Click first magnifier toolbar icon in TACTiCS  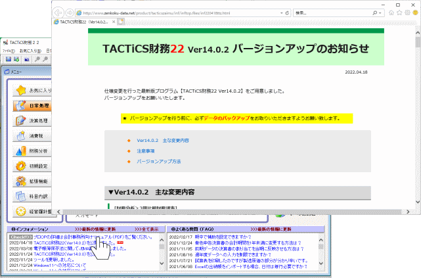coord(37,59)
